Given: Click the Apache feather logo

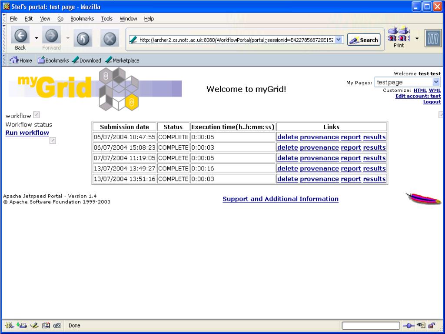Looking at the screenshot, I should [423, 198].
